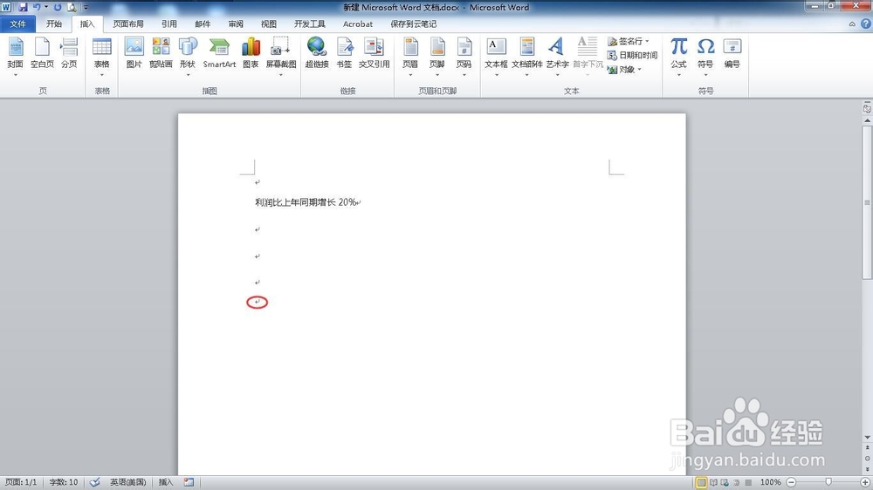
Task: Open document parts (文档部件) menu
Action: point(526,56)
